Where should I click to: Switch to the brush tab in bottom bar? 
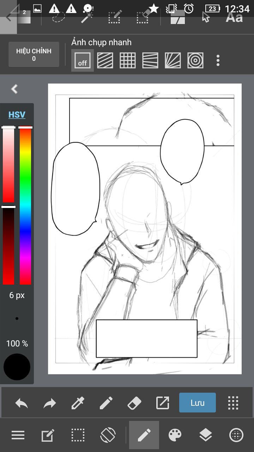pyautogui.click(x=144, y=435)
